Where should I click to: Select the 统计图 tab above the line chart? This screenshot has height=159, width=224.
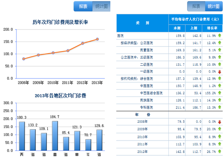[101, 6]
